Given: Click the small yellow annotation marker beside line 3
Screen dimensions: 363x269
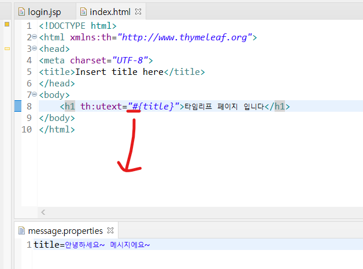Looking at the screenshot, I should tap(7, 48).
